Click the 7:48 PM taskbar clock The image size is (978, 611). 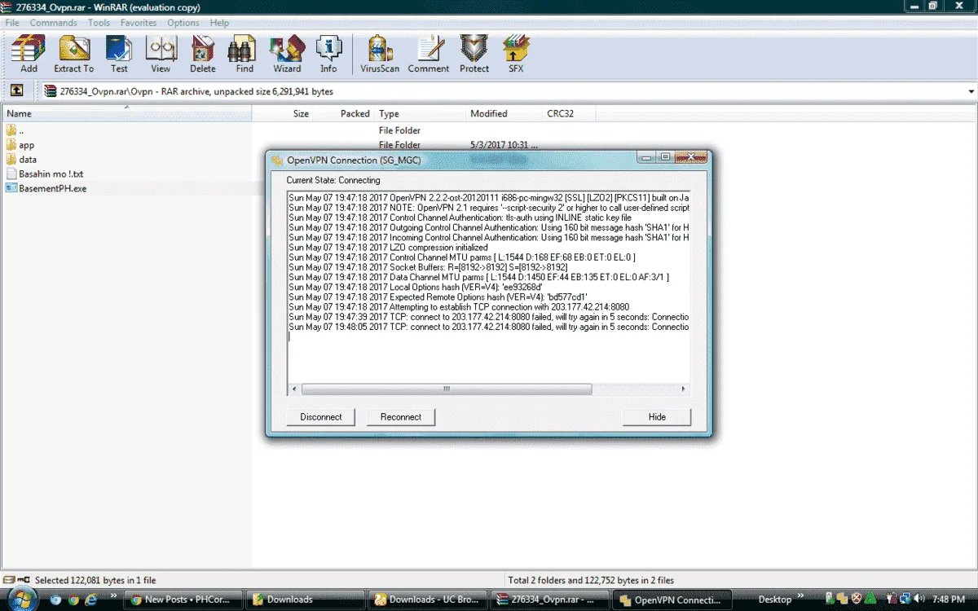(x=949, y=600)
